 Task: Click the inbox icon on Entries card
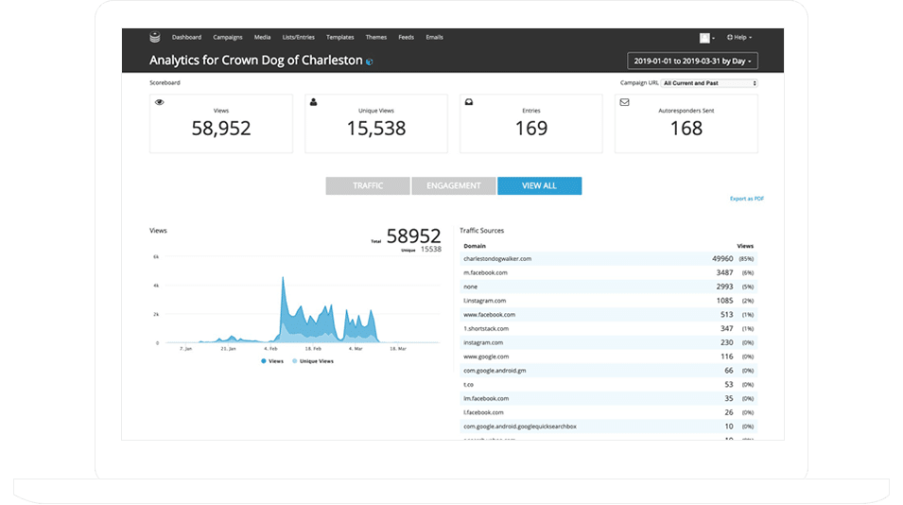pyautogui.click(x=469, y=101)
